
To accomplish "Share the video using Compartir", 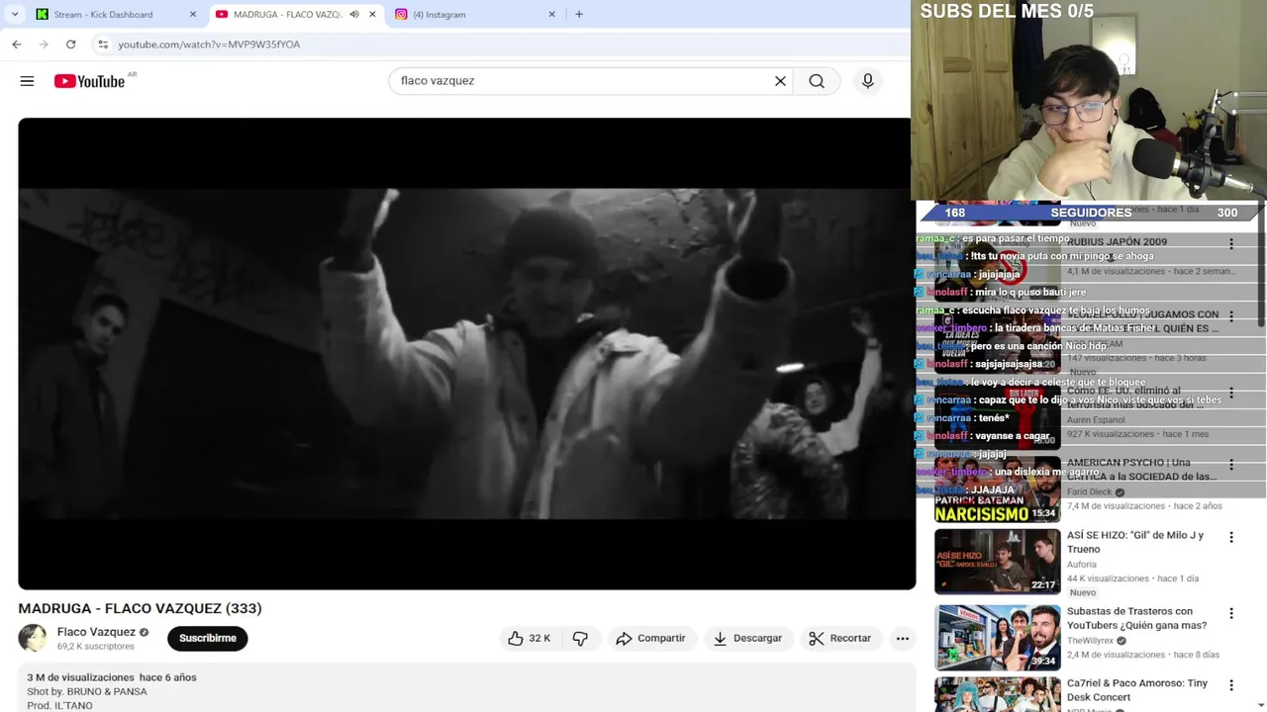I will click(x=650, y=639).
